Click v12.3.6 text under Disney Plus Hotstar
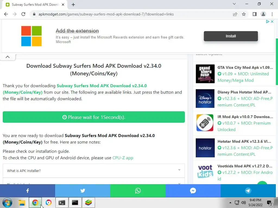Image resolution: width=278 pixels, height=208 pixels. (245, 102)
